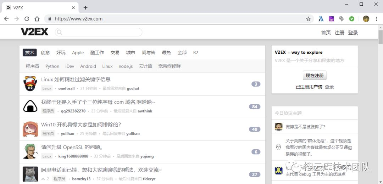Open the R2 tab

click(x=196, y=52)
